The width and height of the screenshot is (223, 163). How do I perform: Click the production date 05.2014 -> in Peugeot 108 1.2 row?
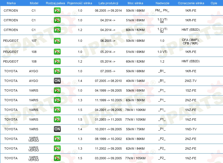click(x=108, y=61)
